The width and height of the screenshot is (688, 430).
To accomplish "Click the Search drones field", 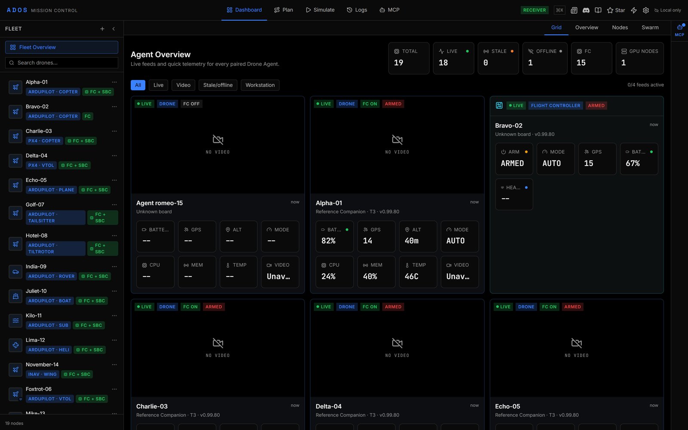I will point(61,63).
